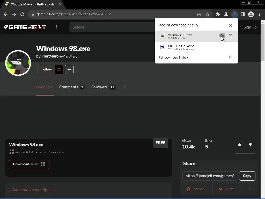Close the Windows 98.exe browser tab
The image size is (265, 199).
click(x=60, y=4)
